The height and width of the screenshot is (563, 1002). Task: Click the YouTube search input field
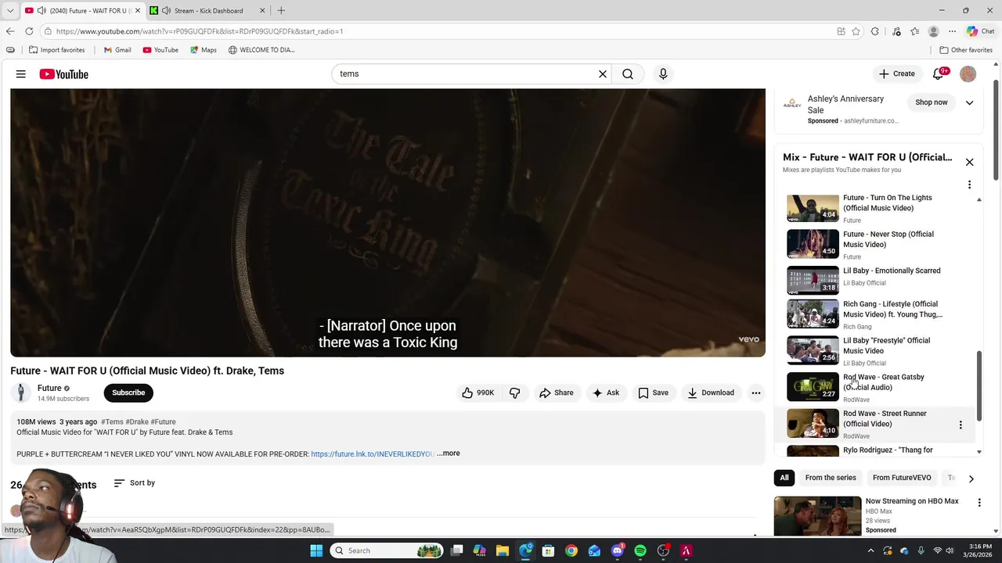(466, 74)
